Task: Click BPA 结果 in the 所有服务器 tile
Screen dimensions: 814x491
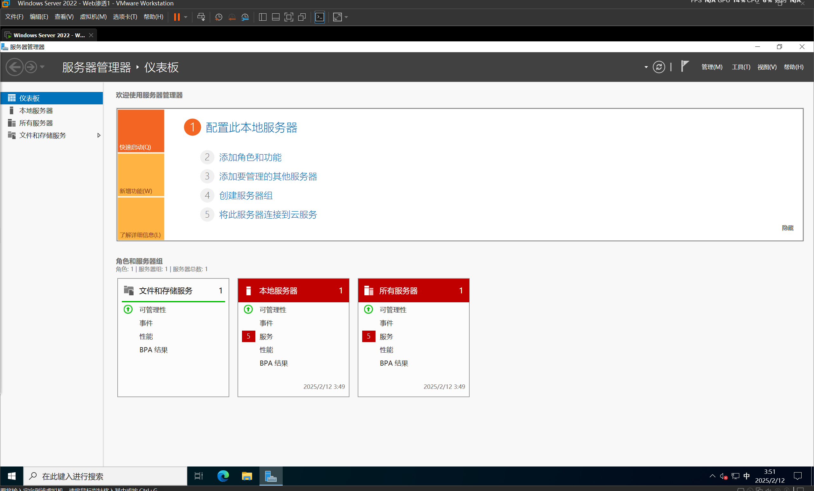Action: [394, 363]
